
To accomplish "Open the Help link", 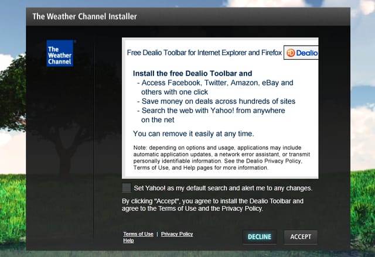I will [x=128, y=241].
